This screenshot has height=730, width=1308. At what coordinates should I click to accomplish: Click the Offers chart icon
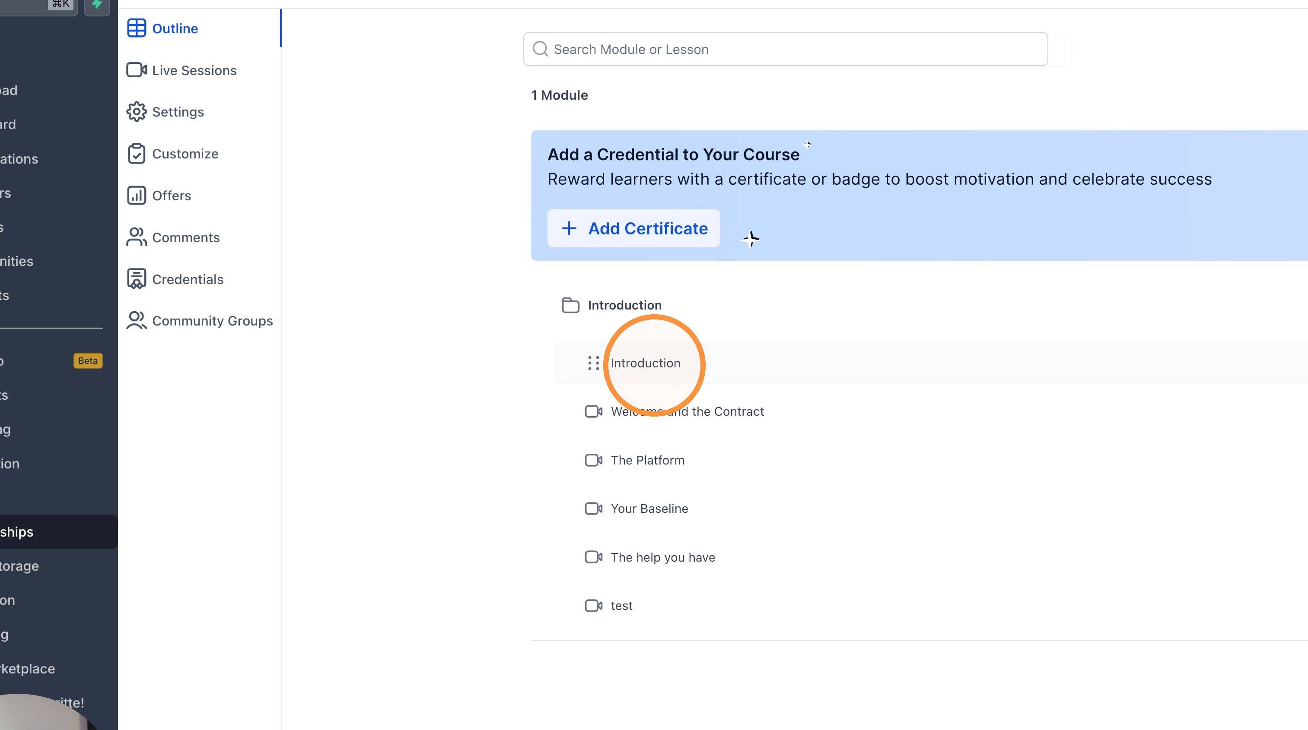[x=136, y=195]
